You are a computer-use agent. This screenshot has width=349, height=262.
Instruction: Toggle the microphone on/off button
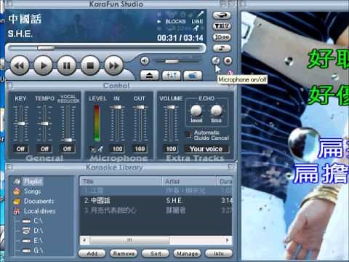216,60
